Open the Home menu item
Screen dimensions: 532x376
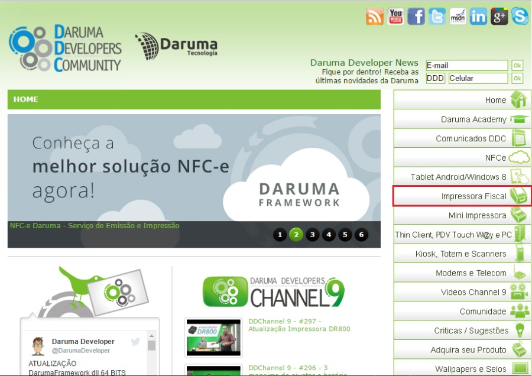pyautogui.click(x=462, y=100)
